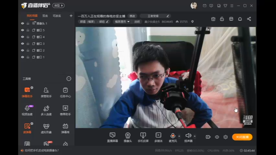
Task: Start recording with the video camera icon
Action: [x=208, y=137]
